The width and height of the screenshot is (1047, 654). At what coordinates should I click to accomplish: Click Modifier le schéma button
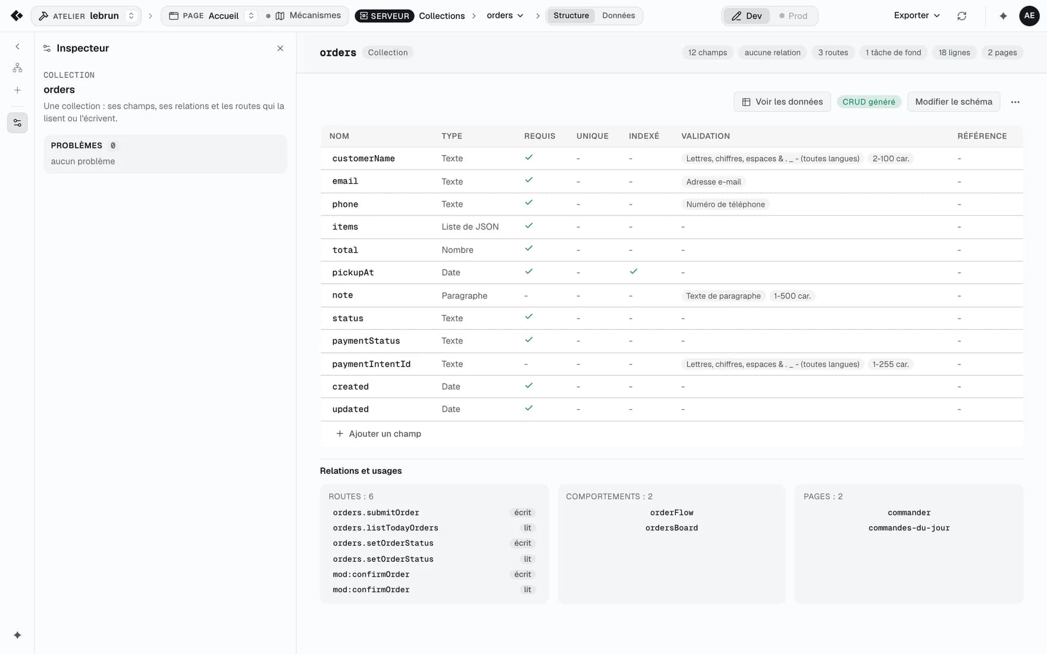[954, 102]
